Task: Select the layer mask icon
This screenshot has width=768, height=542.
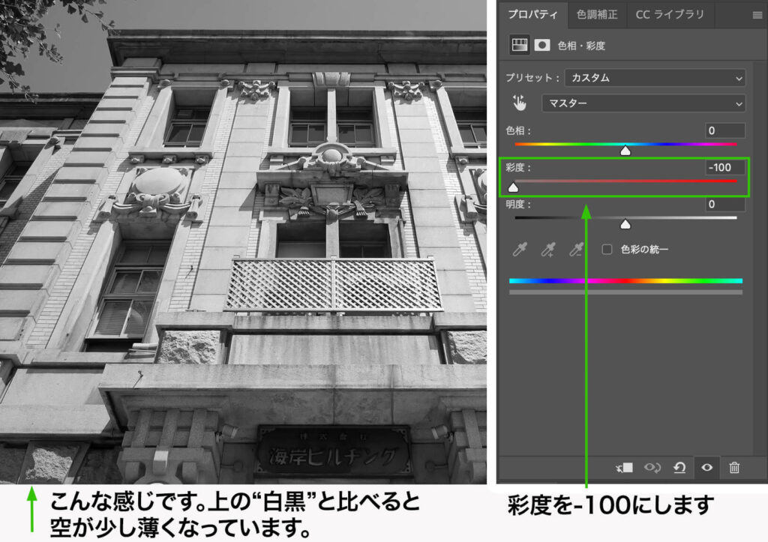Action: pyautogui.click(x=541, y=45)
